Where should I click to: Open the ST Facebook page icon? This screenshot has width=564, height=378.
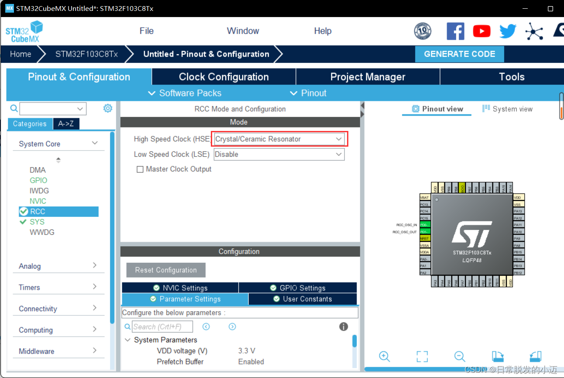(455, 31)
